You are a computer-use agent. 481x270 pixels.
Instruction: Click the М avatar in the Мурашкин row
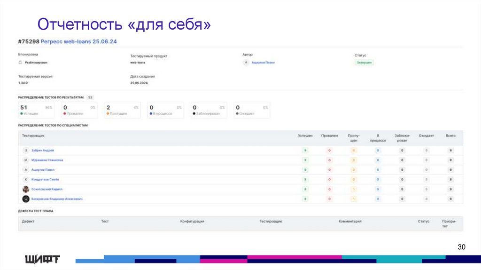tap(26, 160)
